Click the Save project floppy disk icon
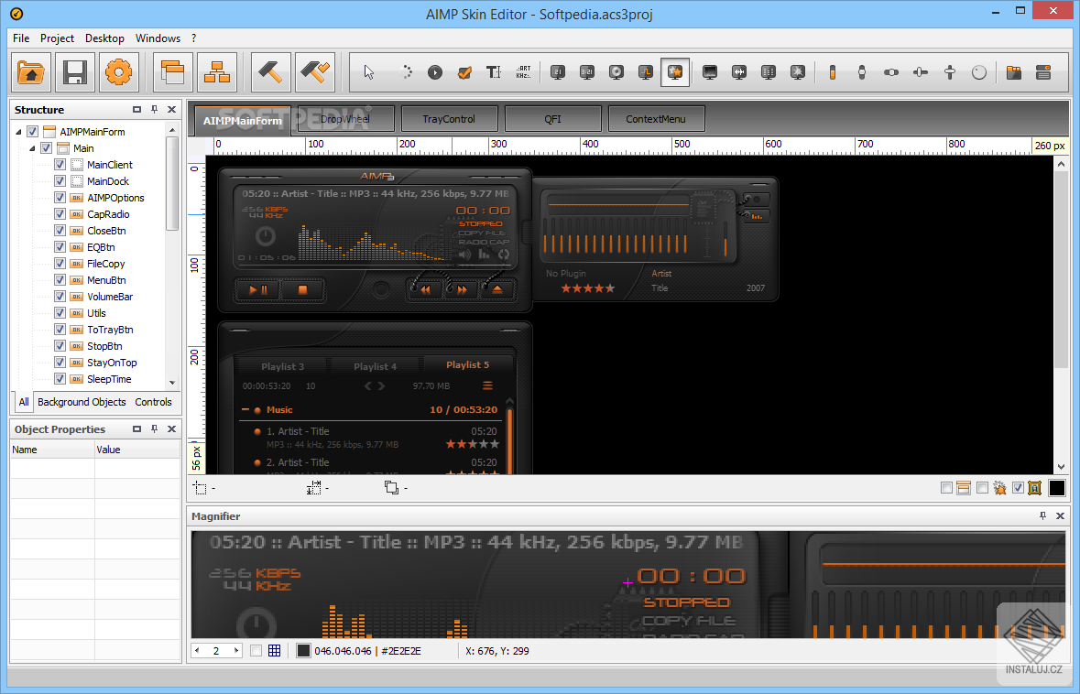Viewport: 1080px width, 694px height. [x=75, y=72]
